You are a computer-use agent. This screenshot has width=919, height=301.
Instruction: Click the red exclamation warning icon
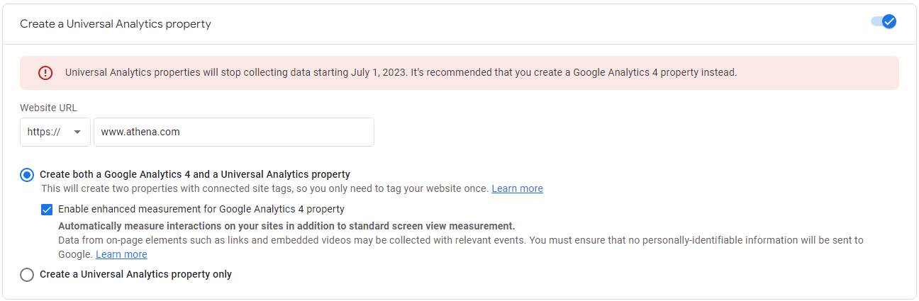[45, 72]
